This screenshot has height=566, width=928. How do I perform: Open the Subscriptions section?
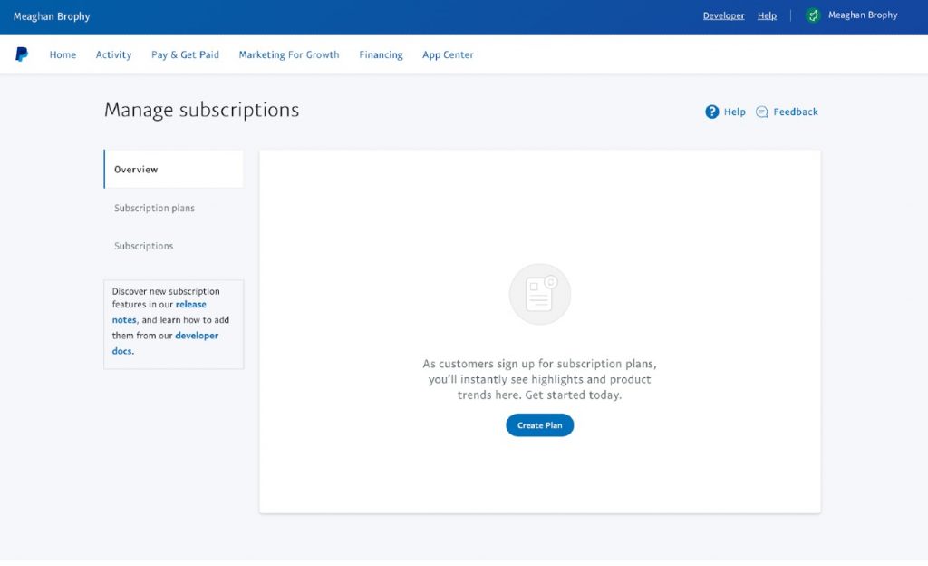(x=143, y=245)
